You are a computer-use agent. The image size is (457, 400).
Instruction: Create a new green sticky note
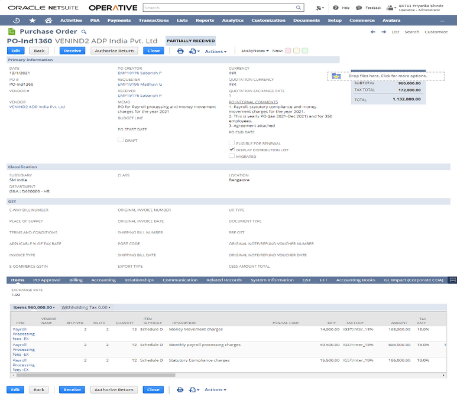point(304,51)
